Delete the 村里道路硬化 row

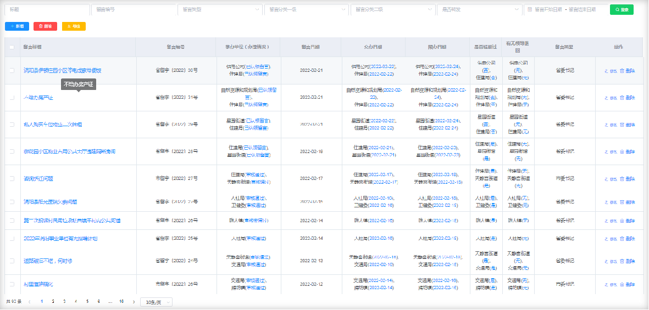tap(628, 284)
